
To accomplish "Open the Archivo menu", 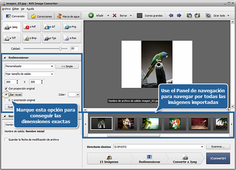I will tap(6, 8).
